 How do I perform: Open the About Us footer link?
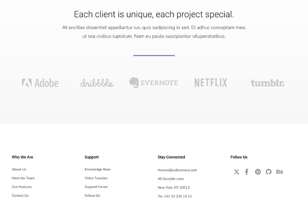tap(19, 169)
